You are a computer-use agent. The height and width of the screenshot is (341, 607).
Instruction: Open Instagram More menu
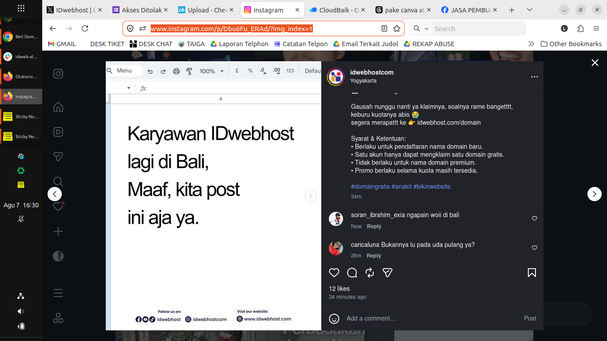pos(58,293)
